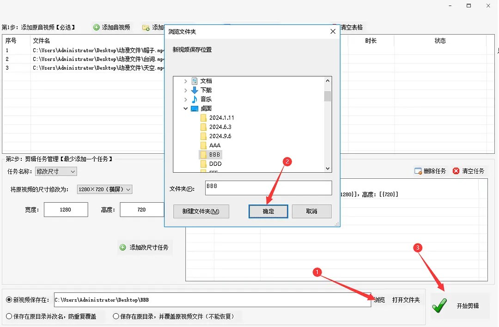Click the red X 清空任务 icon

pos(456,171)
